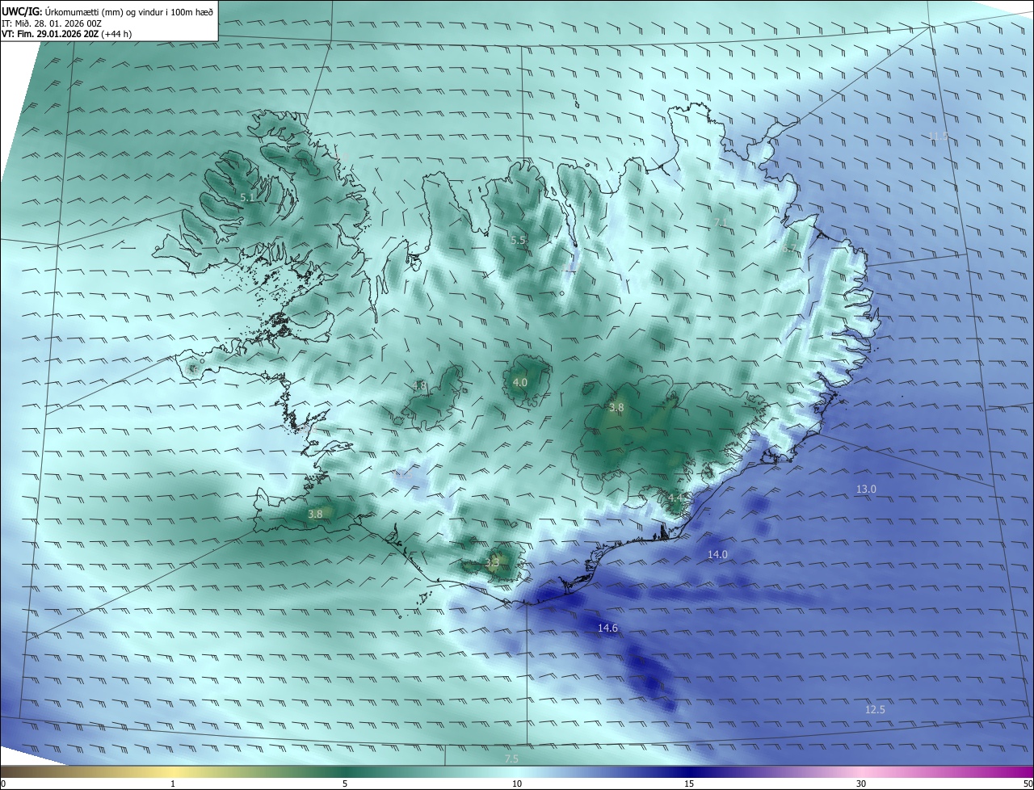Click the 15 tick on the color scale

[x=689, y=784]
